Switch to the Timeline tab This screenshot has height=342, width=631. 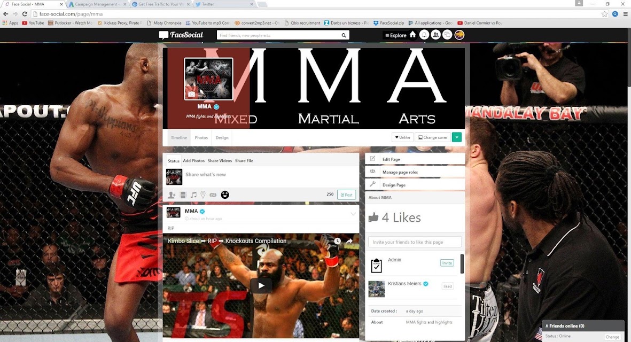[178, 138]
